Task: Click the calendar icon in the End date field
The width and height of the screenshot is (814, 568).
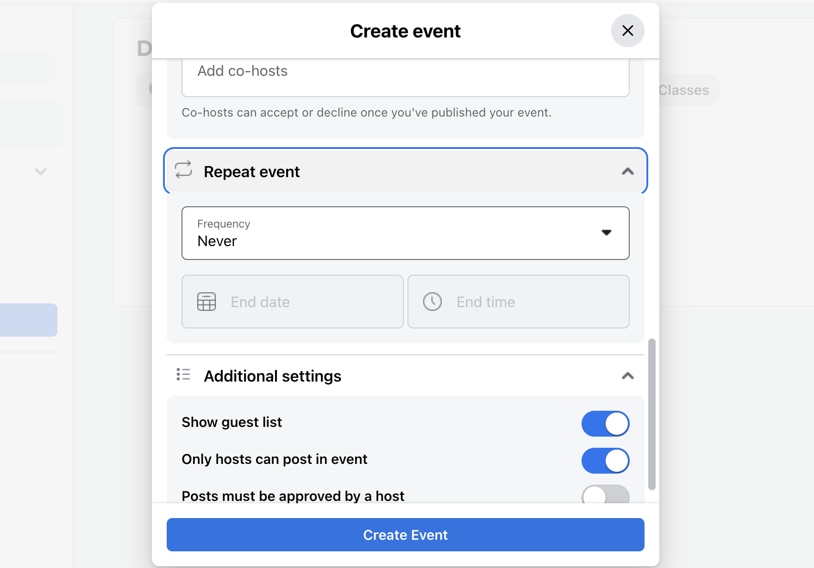Action: tap(207, 302)
